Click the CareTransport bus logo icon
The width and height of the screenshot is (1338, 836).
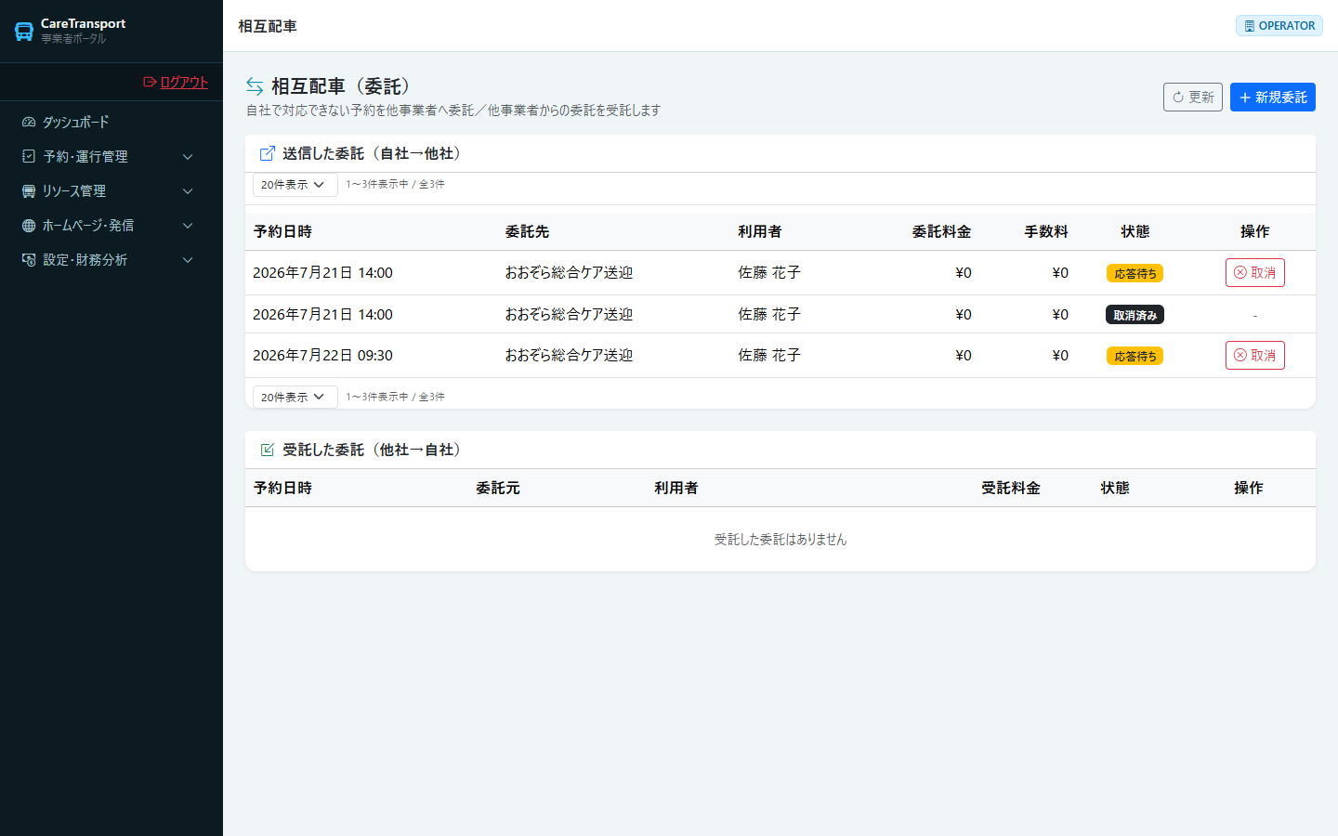[x=24, y=31]
